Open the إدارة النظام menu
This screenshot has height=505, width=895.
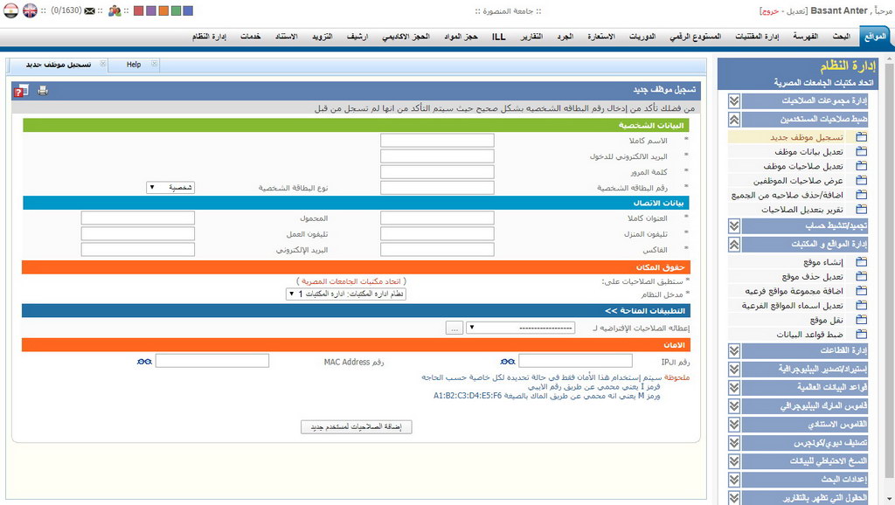(x=210, y=37)
